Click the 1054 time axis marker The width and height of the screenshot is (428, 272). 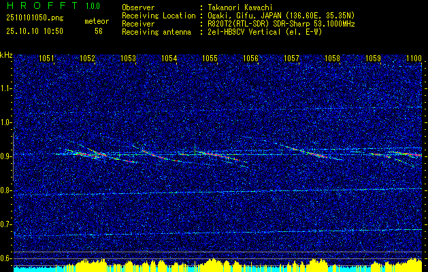pyautogui.click(x=169, y=58)
